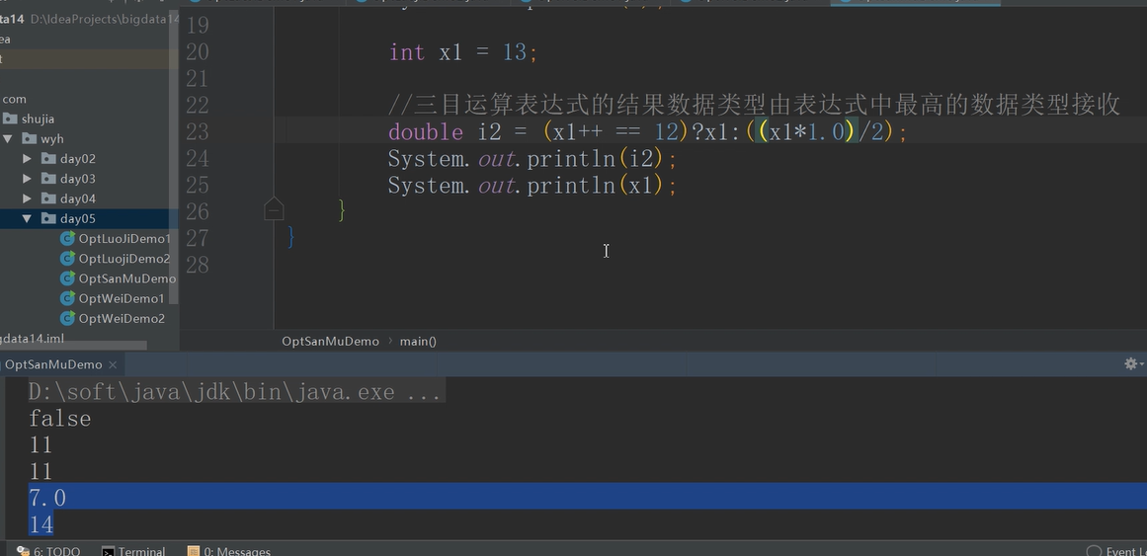The image size is (1147, 556).
Task: Click main() in the editor breadcrumb
Action: click(x=418, y=341)
